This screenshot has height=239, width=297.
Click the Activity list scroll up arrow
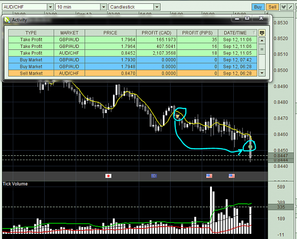click(262, 41)
